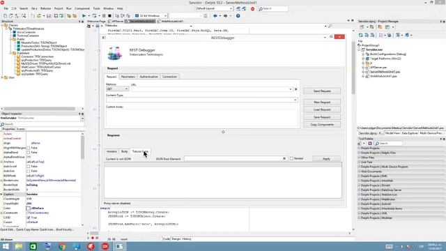Image resolution: width=446 pixels, height=251 pixels.
Task: Click the Copy Components button
Action: tap(322, 125)
